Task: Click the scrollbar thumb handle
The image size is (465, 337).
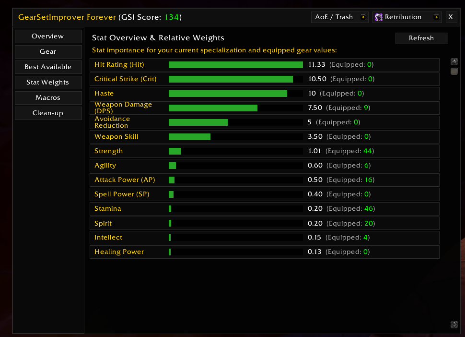Action: tap(454, 71)
